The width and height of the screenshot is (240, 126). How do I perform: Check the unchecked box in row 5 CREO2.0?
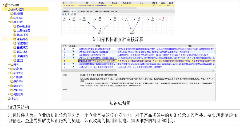coord(73,61)
